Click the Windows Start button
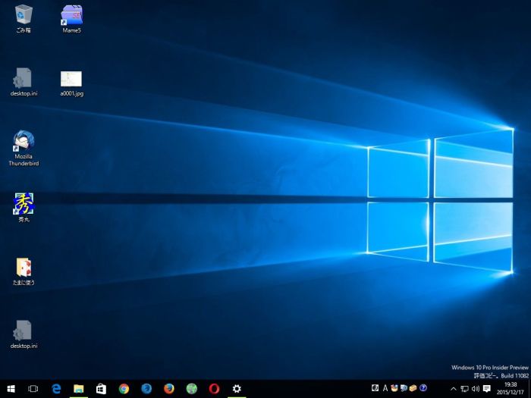Viewport: 531px width, 398px height. pyautogui.click(x=11, y=388)
